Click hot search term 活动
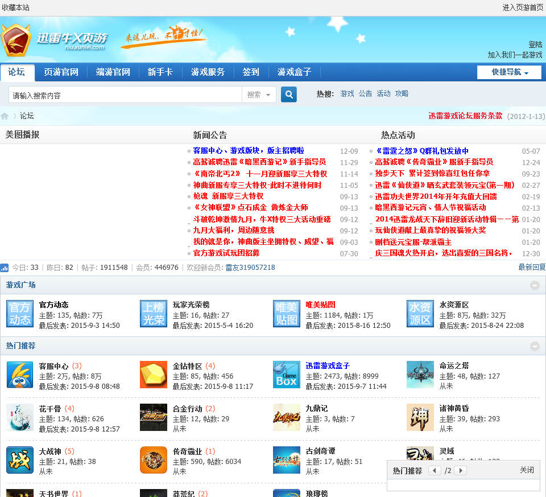The width and height of the screenshot is (546, 497). pyautogui.click(x=383, y=93)
